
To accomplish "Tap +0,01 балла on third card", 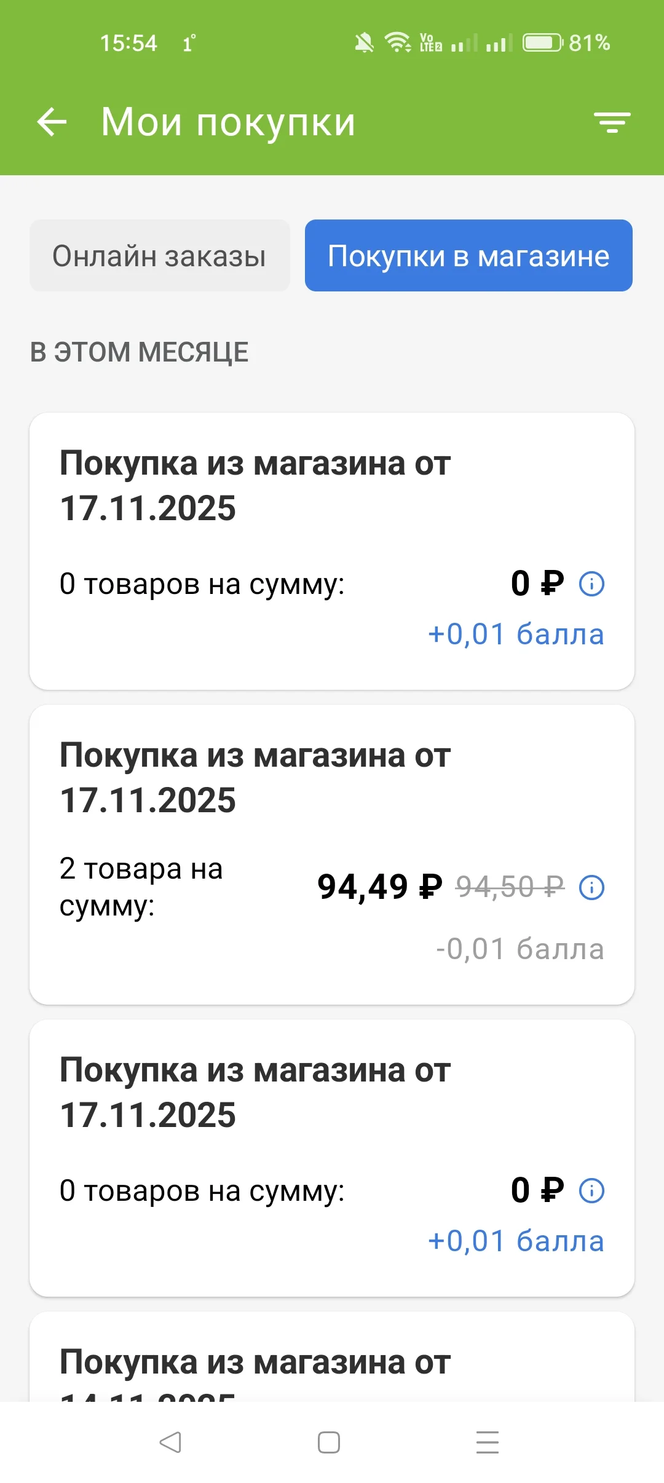I will pyautogui.click(x=516, y=1241).
